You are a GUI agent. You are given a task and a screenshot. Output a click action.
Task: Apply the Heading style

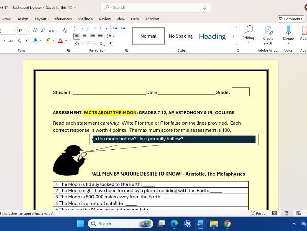212,36
